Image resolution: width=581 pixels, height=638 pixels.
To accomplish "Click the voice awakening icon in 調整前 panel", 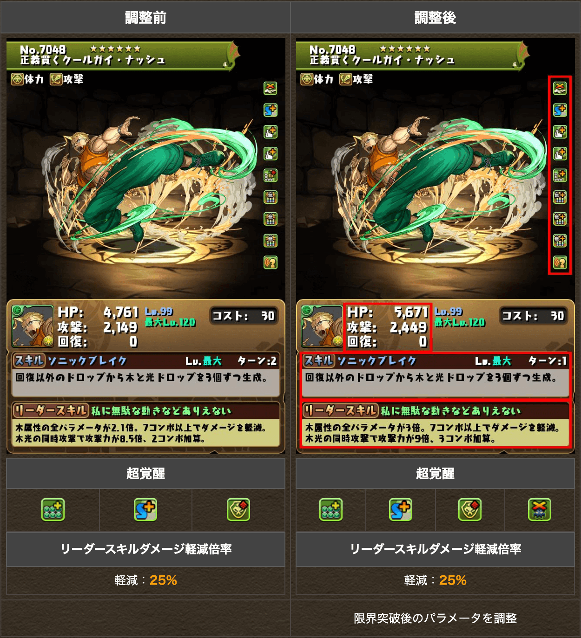I will [x=270, y=263].
